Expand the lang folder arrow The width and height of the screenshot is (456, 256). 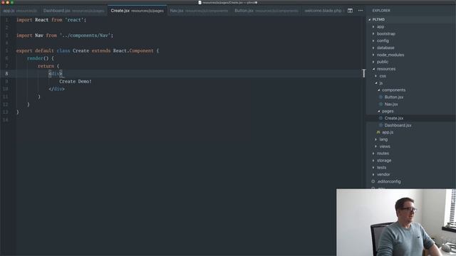(x=376, y=139)
